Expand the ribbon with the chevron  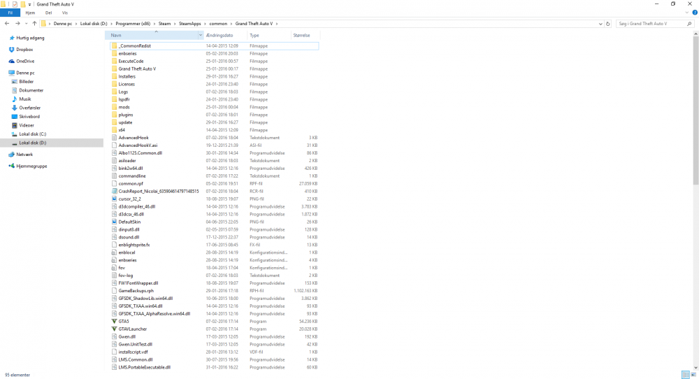coord(687,13)
